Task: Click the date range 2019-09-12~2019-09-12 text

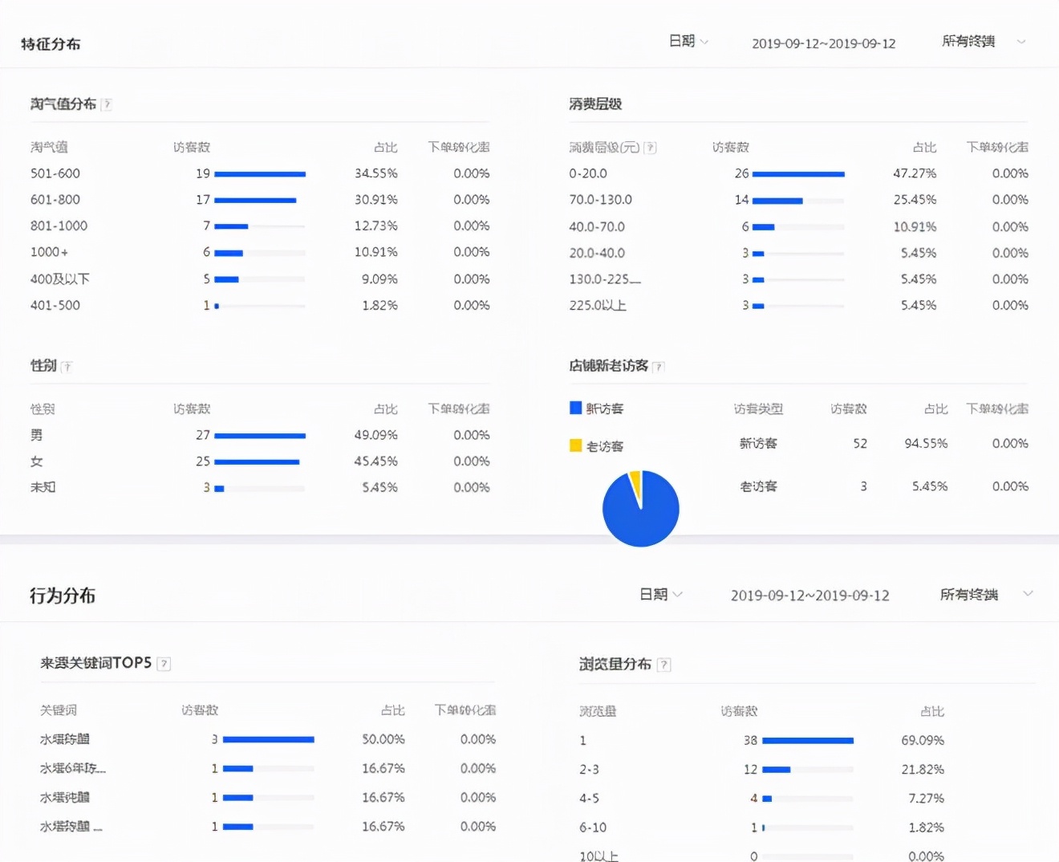Action: pos(824,43)
